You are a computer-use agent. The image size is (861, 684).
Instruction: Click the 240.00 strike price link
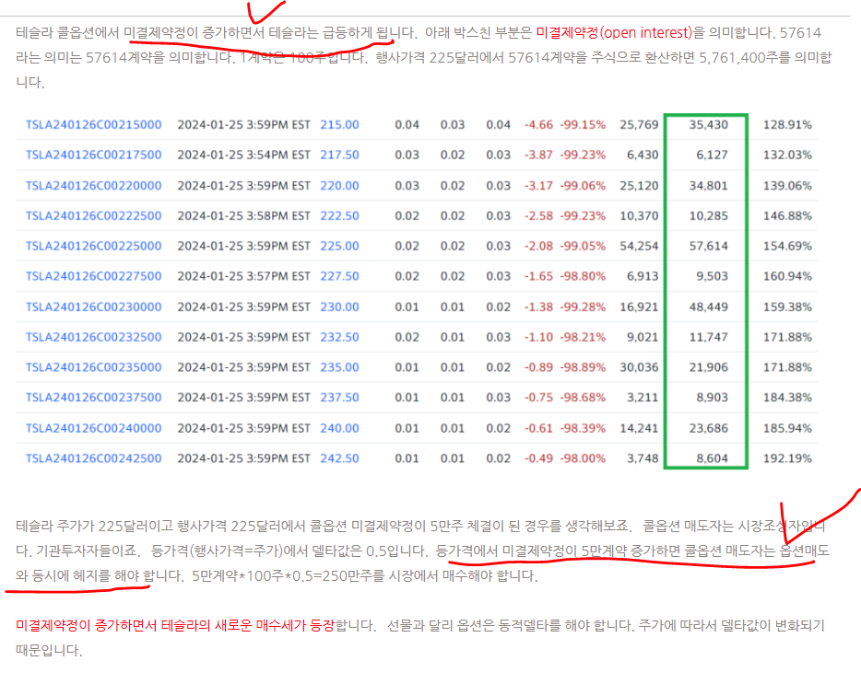[340, 428]
